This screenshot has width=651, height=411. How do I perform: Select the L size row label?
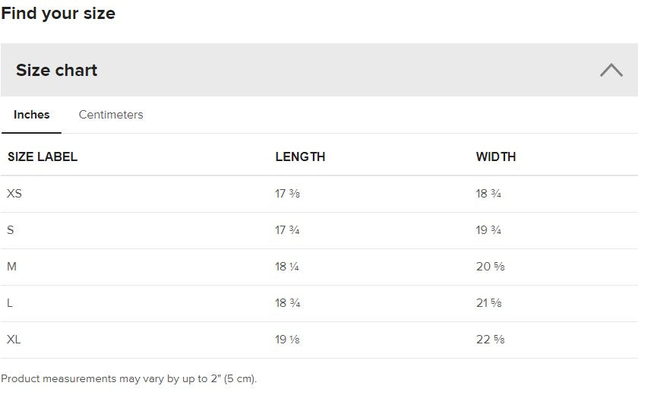pyautogui.click(x=10, y=303)
